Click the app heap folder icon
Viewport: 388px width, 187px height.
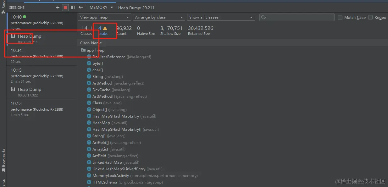(83, 50)
